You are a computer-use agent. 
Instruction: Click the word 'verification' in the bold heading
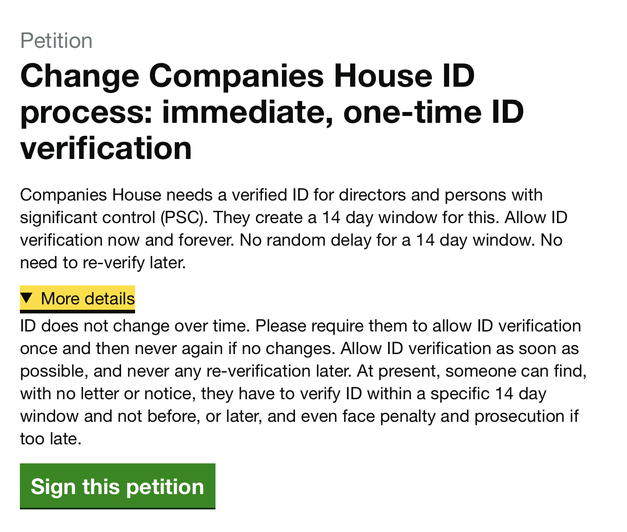tap(106, 148)
